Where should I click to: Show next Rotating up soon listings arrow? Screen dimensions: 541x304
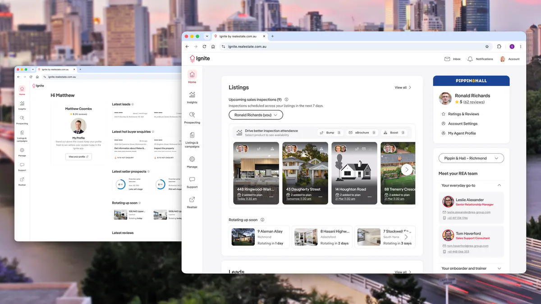point(406,237)
